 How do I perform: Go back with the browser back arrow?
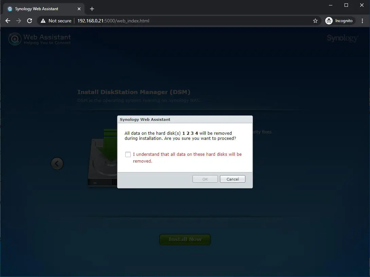[x=8, y=21]
